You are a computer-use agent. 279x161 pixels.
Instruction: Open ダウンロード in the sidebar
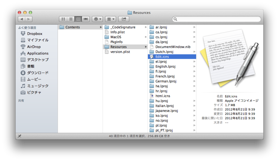click(34, 73)
